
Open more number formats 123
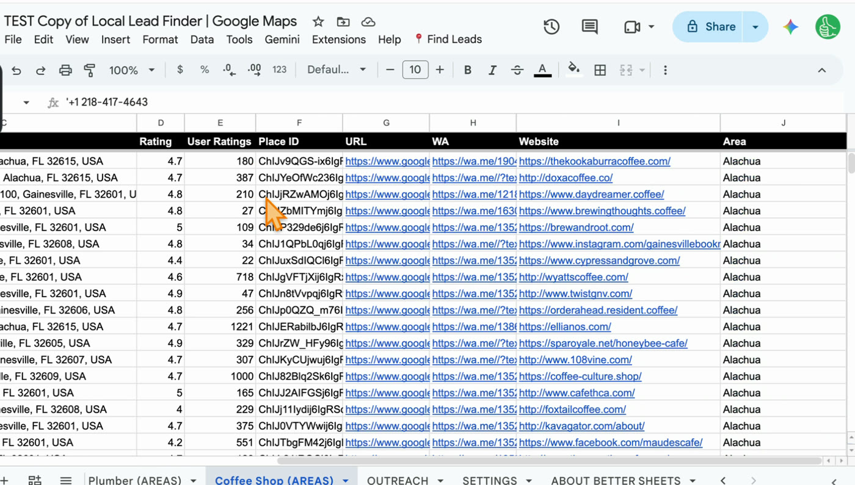[279, 70]
